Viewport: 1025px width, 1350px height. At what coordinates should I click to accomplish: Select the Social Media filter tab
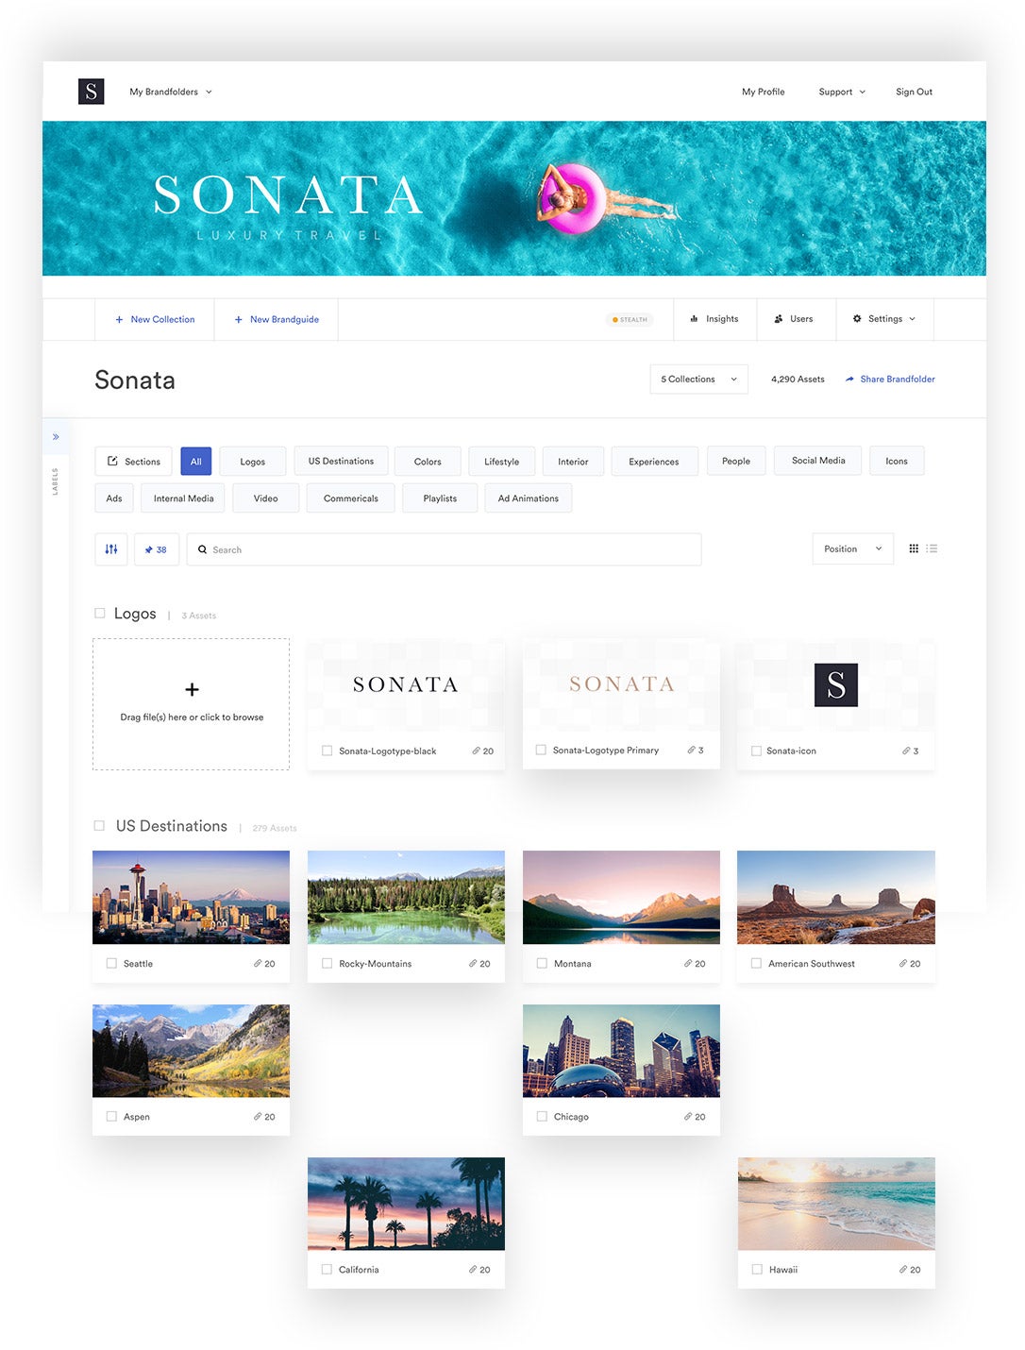tap(818, 461)
